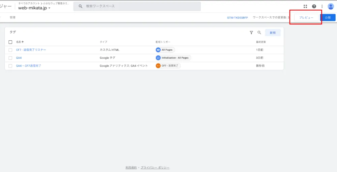This screenshot has width=337, height=172.
Task: Click the GTM-TKD5SBFP container ID link
Action: 238,17
